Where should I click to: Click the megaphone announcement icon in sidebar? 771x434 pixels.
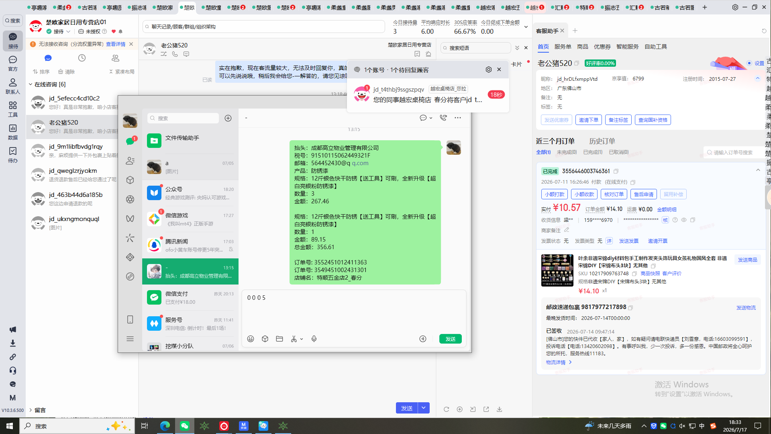click(13, 330)
